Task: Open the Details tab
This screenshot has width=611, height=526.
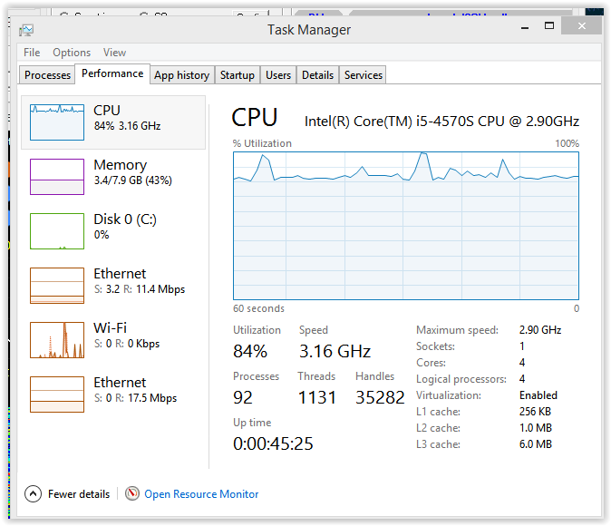Action: point(317,75)
